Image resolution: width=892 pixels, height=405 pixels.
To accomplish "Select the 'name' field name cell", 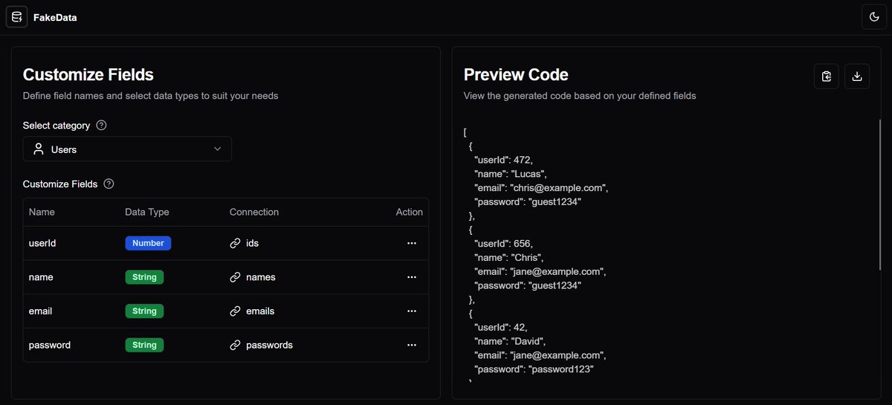I will point(41,277).
